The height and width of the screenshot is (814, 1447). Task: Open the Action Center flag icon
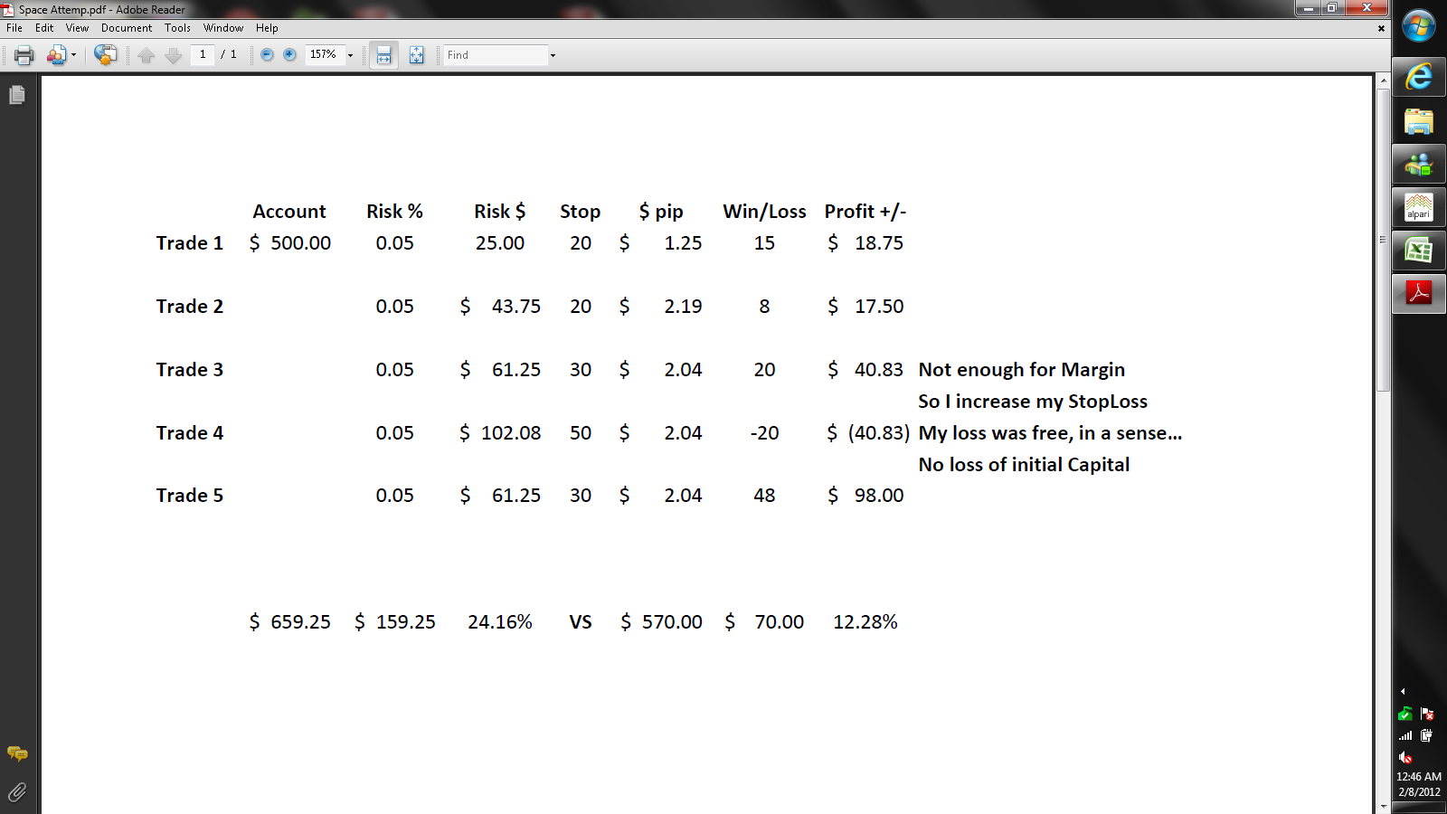(1427, 714)
